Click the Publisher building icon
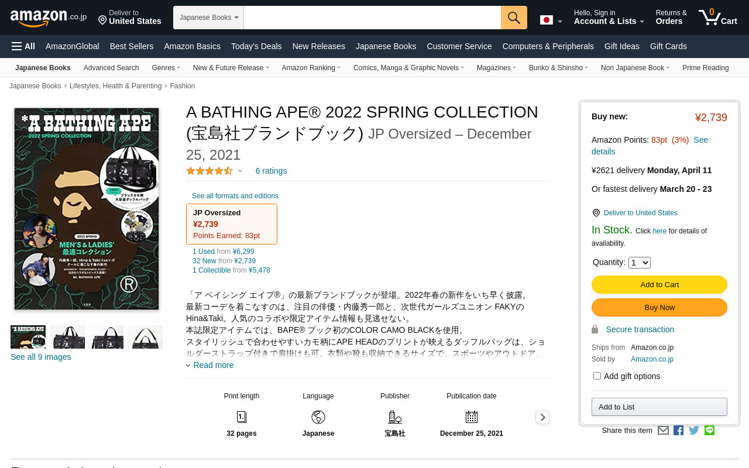This screenshot has height=468, width=749. point(395,417)
